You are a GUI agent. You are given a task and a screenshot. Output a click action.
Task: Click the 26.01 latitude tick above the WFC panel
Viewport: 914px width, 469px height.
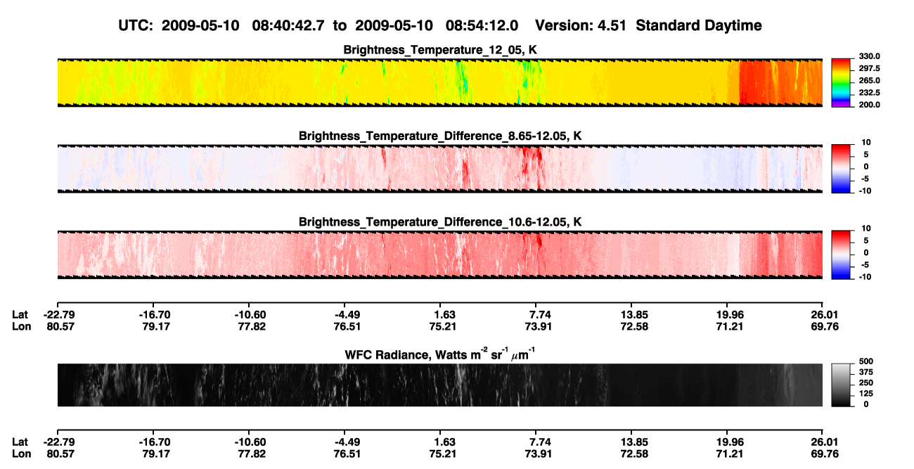tap(823, 315)
